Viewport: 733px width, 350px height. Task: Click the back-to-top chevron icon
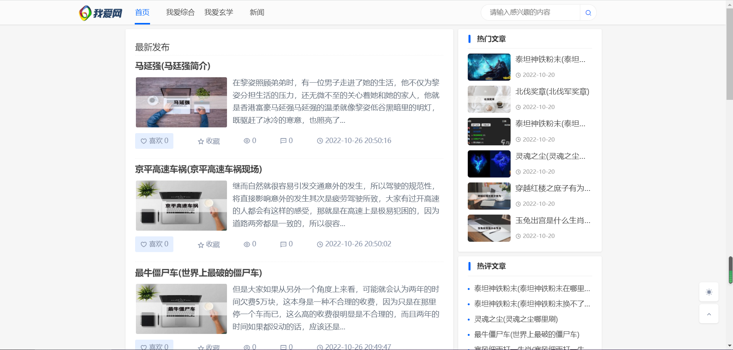[x=709, y=314]
